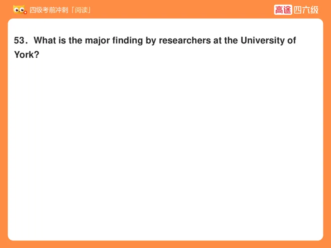Viewport: 331px width, 248px height.
Task: Click the word "by" before "researchers"
Action: point(151,41)
